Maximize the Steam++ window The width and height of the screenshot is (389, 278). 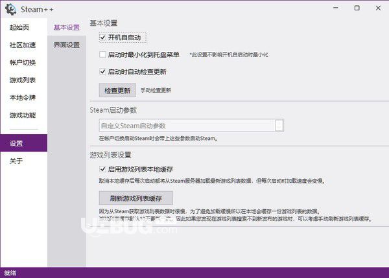click(x=357, y=8)
